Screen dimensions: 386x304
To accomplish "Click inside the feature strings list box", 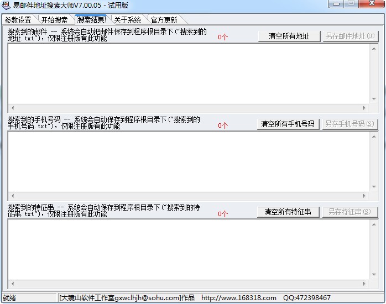I will [189, 249].
